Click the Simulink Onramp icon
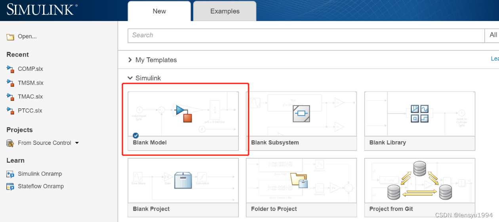Image resolution: width=499 pixels, height=222 pixels. [10, 174]
